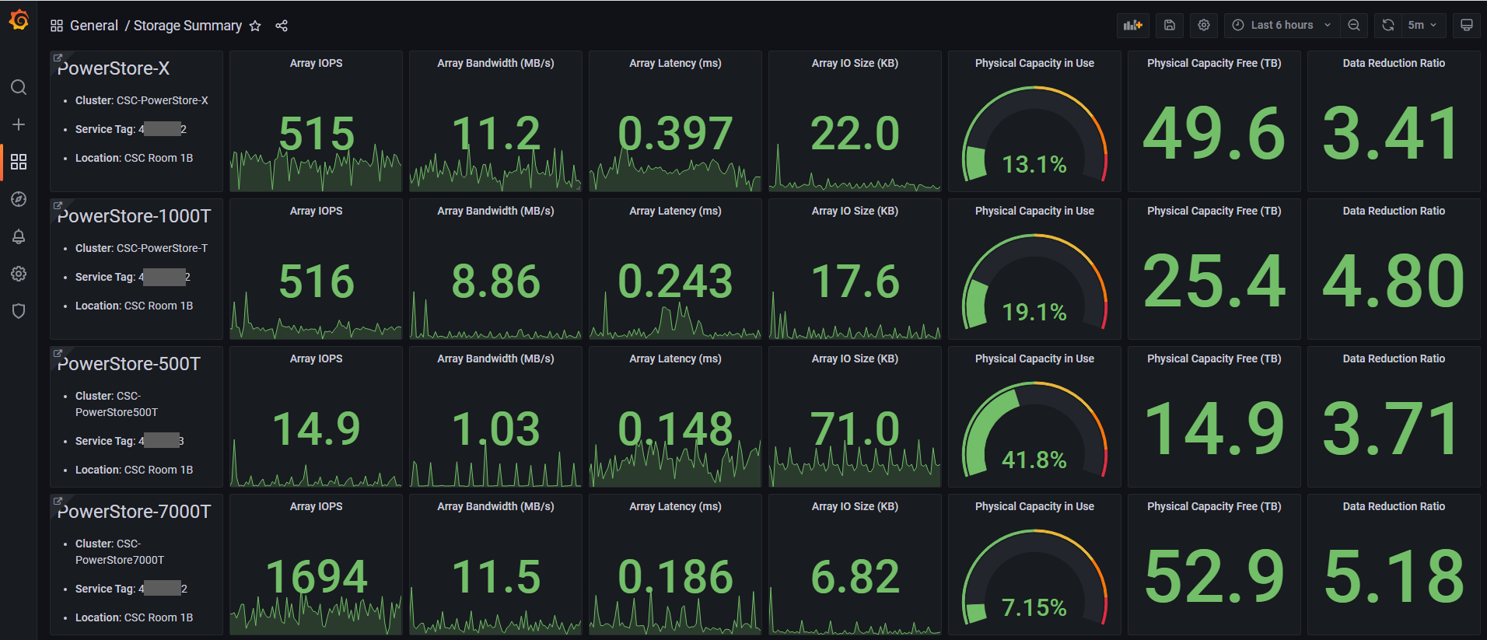The height and width of the screenshot is (640, 1487).
Task: Click the 516 IOPS value
Action: (x=316, y=282)
